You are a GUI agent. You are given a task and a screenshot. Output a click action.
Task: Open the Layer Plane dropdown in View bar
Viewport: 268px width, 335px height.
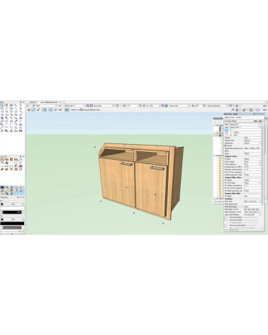(104, 106)
